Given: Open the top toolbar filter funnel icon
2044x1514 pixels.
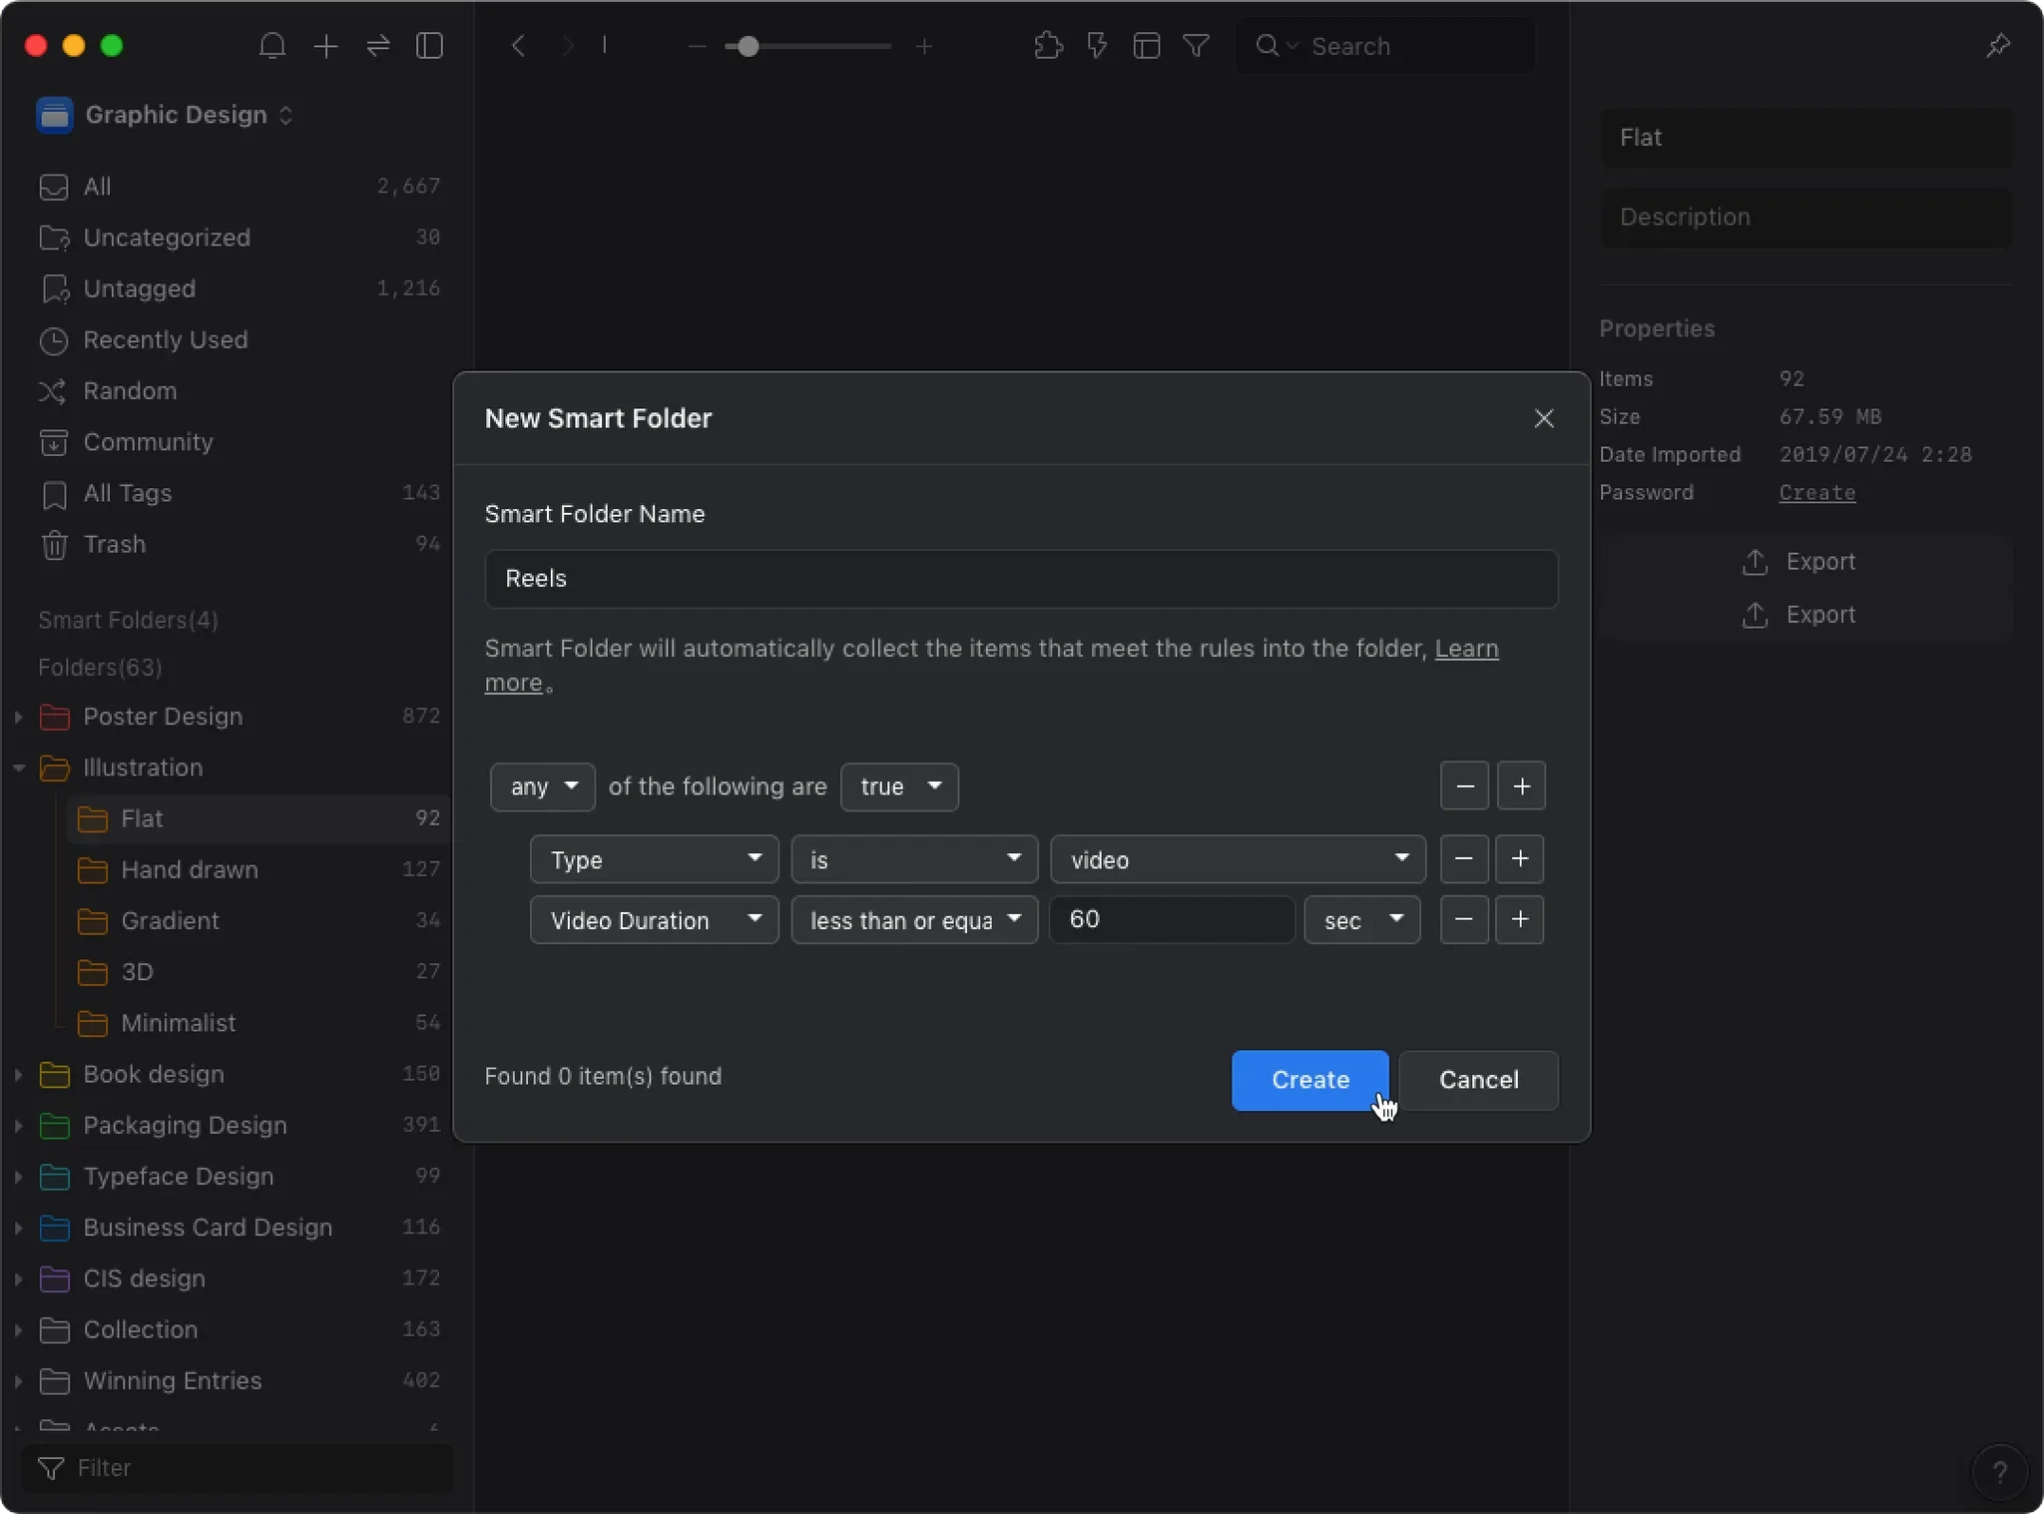Looking at the screenshot, I should click(x=1196, y=46).
